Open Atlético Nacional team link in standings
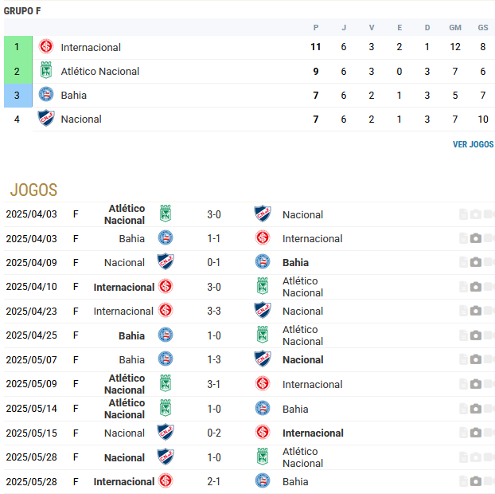This screenshot has width=495, height=494. click(x=100, y=72)
